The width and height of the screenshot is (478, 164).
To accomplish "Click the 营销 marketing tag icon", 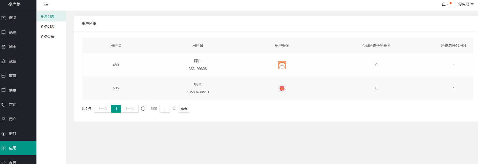I will (4, 105).
